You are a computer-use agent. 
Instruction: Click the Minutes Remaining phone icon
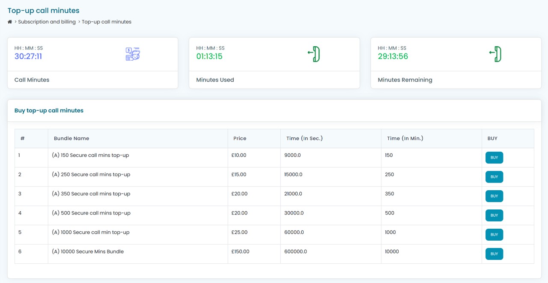point(496,54)
